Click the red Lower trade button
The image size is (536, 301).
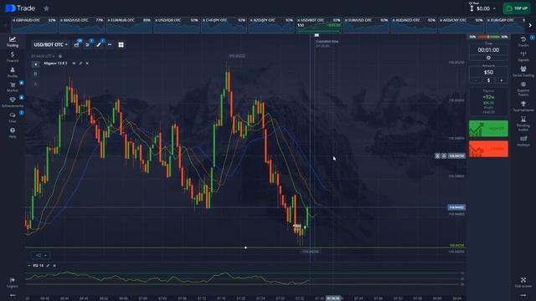click(488, 149)
